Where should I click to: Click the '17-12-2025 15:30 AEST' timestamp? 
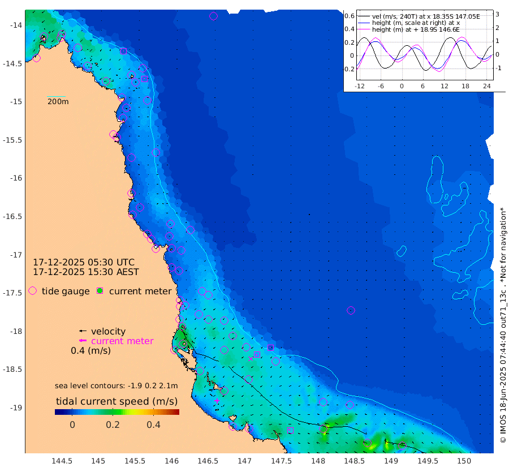[x=86, y=272]
